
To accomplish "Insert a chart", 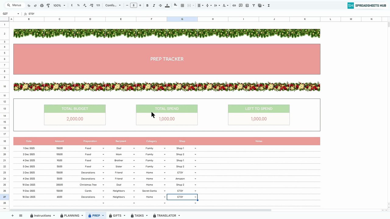I will pyautogui.click(x=247, y=5).
